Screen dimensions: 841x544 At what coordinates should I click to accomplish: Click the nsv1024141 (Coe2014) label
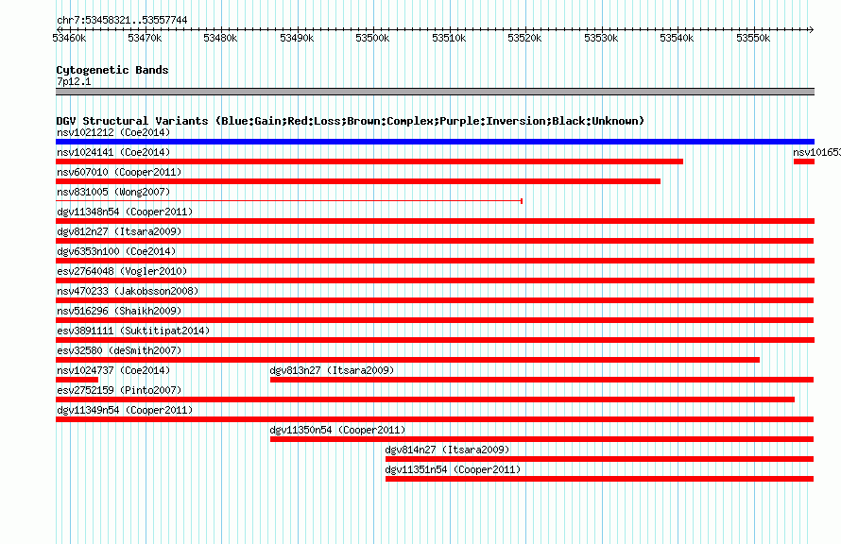click(x=113, y=152)
